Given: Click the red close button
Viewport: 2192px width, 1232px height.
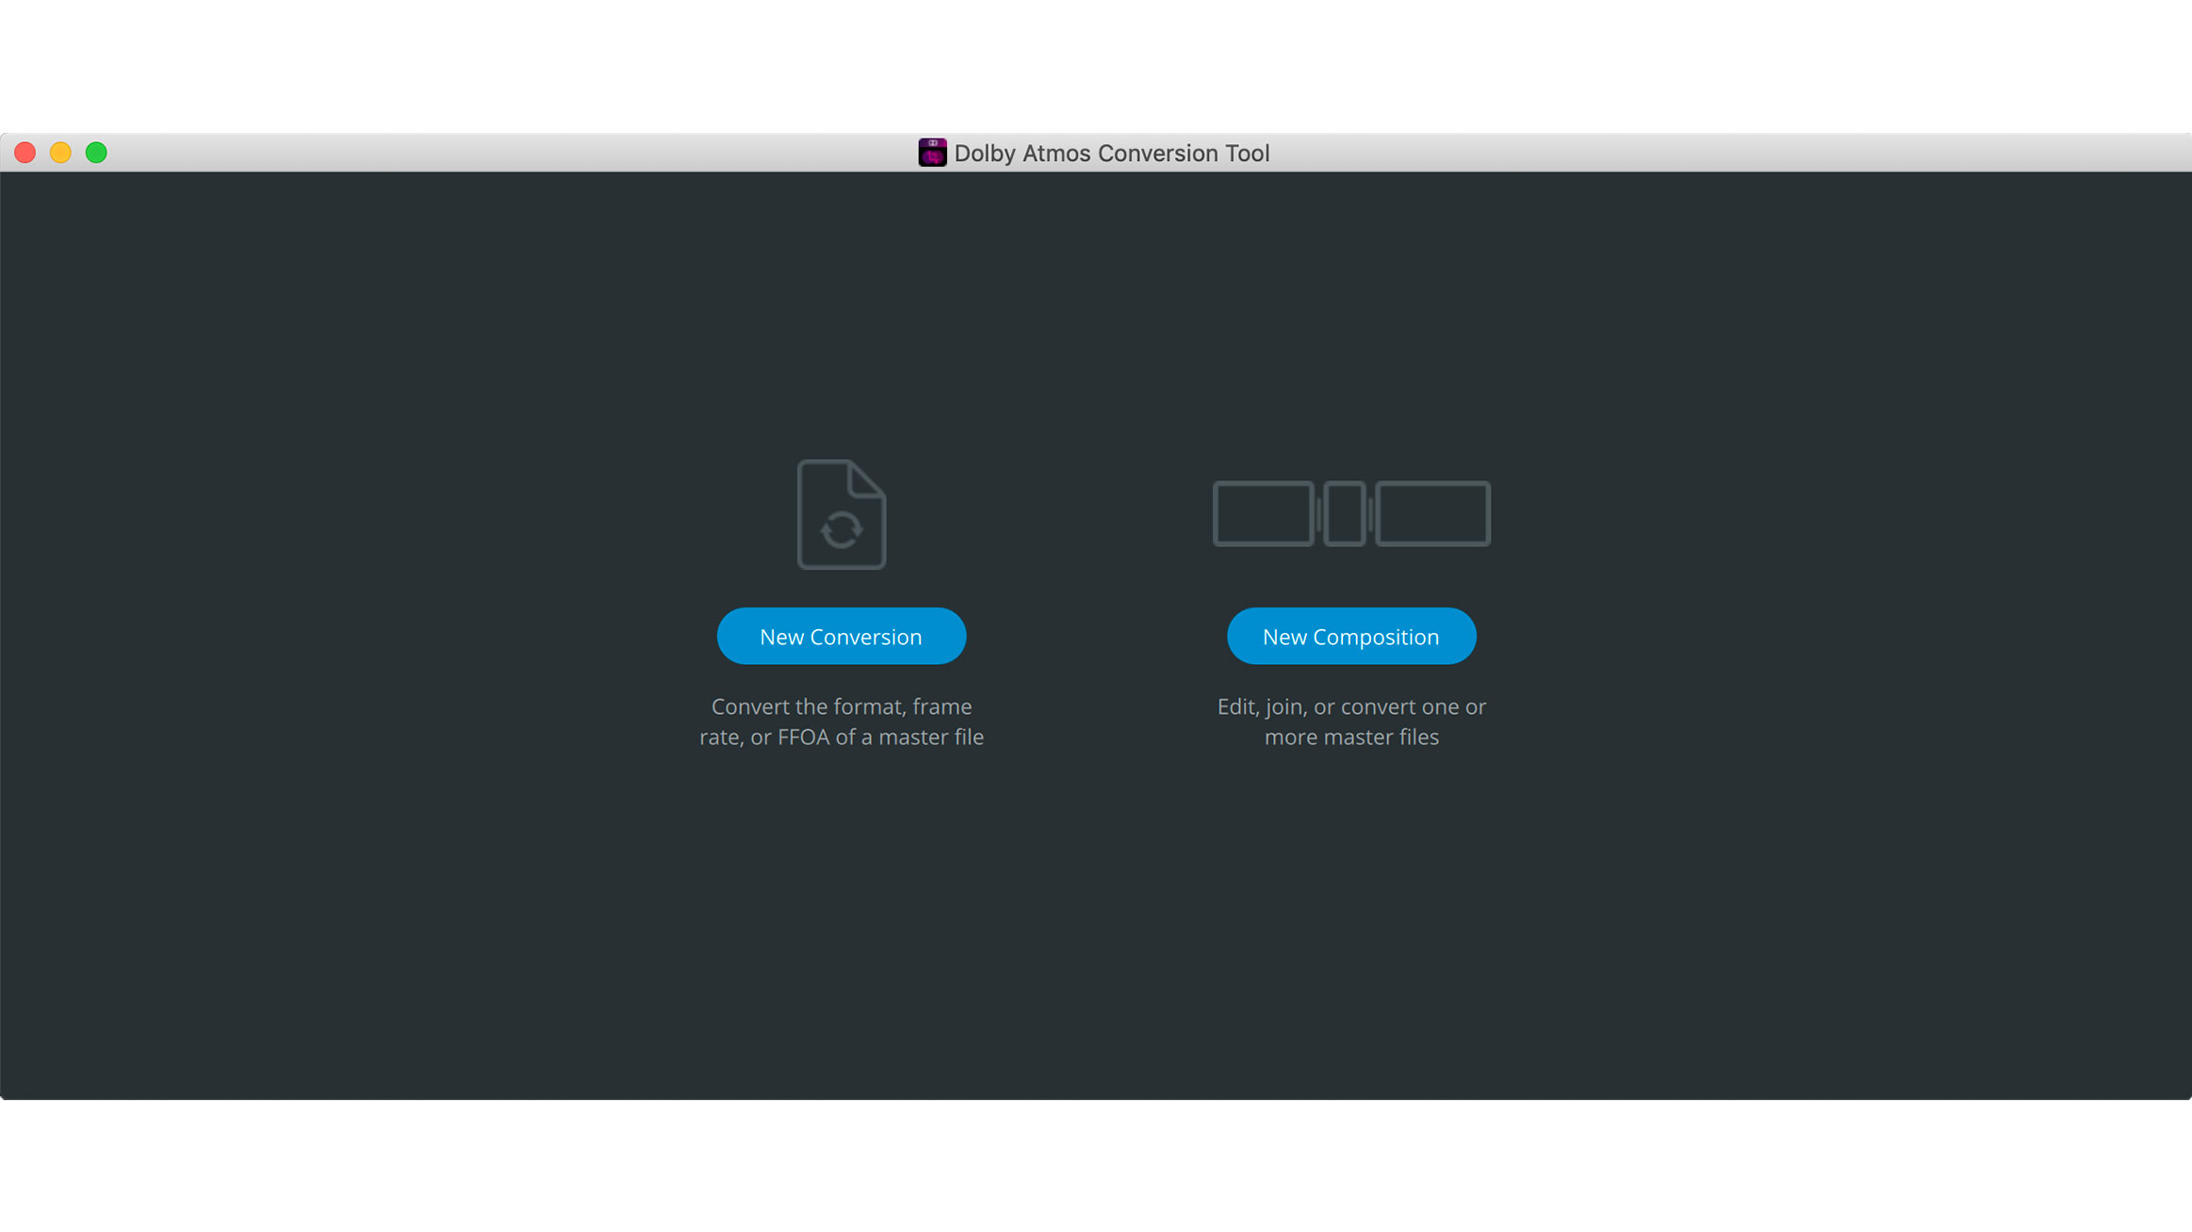Looking at the screenshot, I should pyautogui.click(x=25, y=152).
